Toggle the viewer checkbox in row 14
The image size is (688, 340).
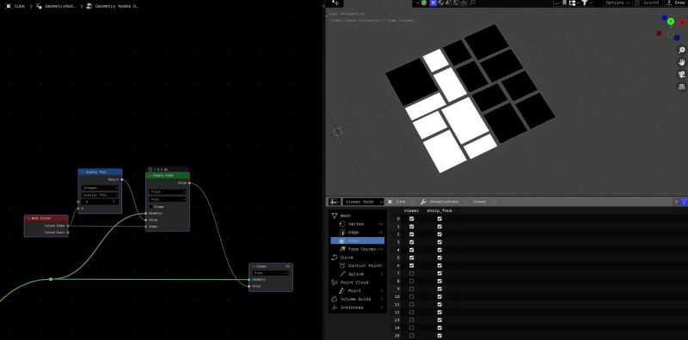pyautogui.click(x=411, y=328)
